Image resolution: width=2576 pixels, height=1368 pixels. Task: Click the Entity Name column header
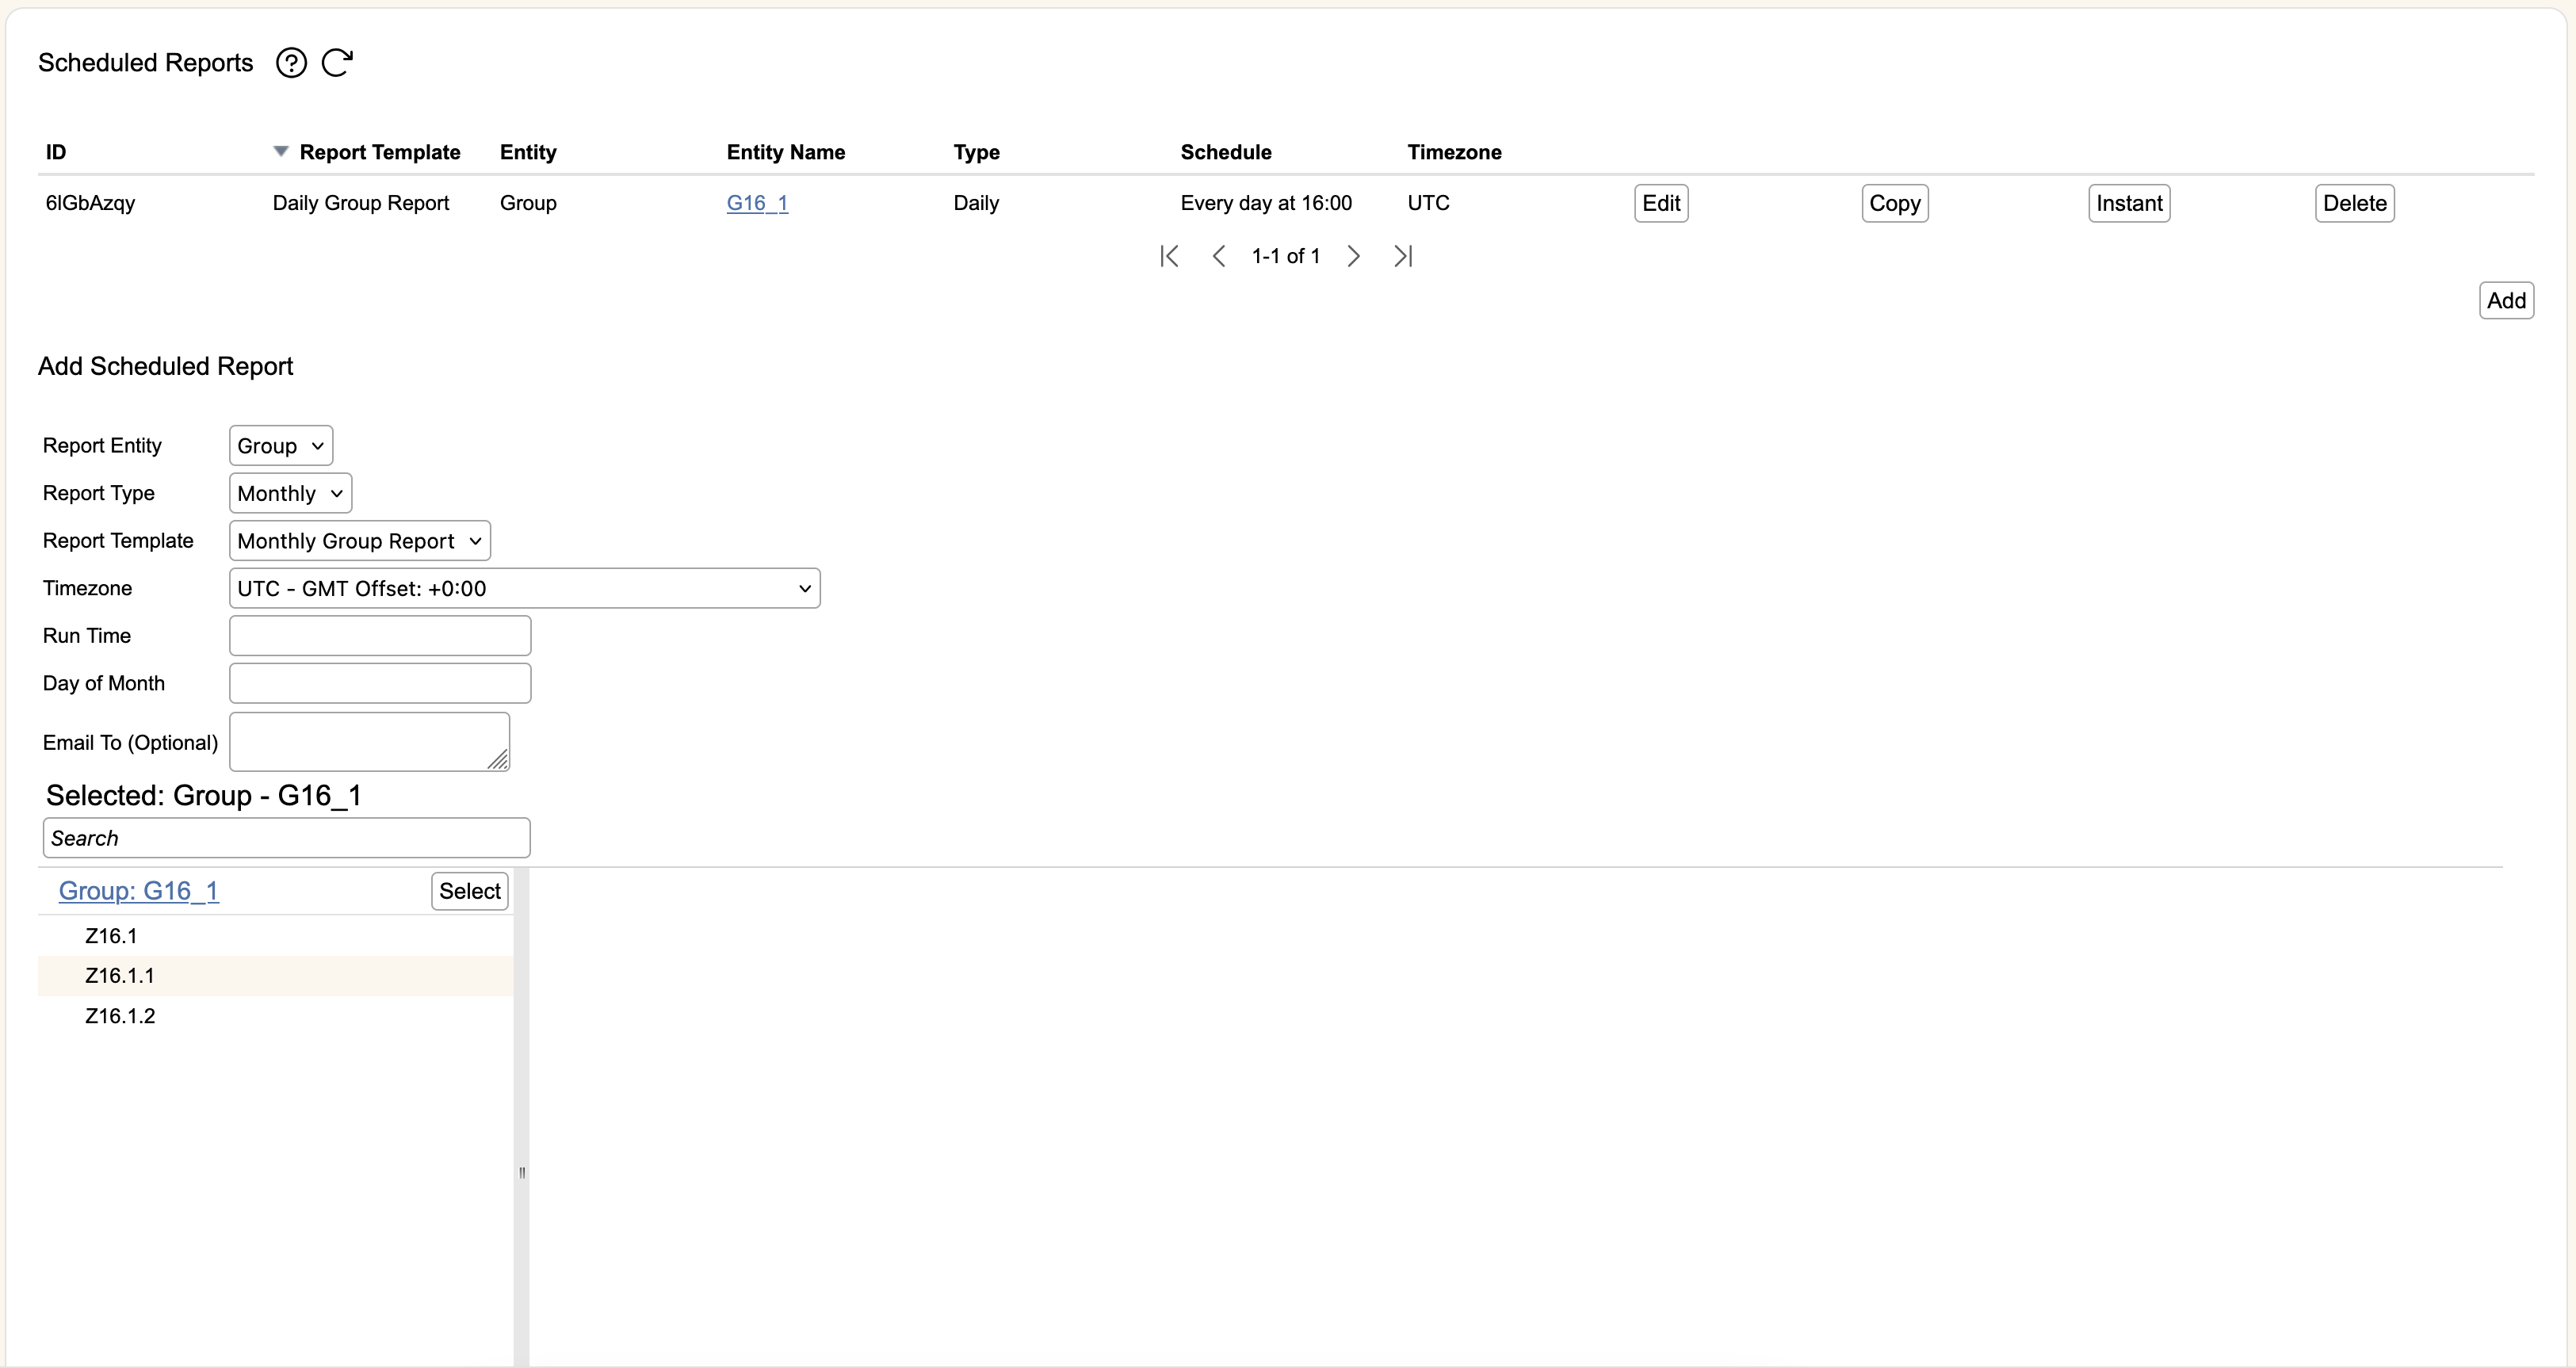[786, 152]
